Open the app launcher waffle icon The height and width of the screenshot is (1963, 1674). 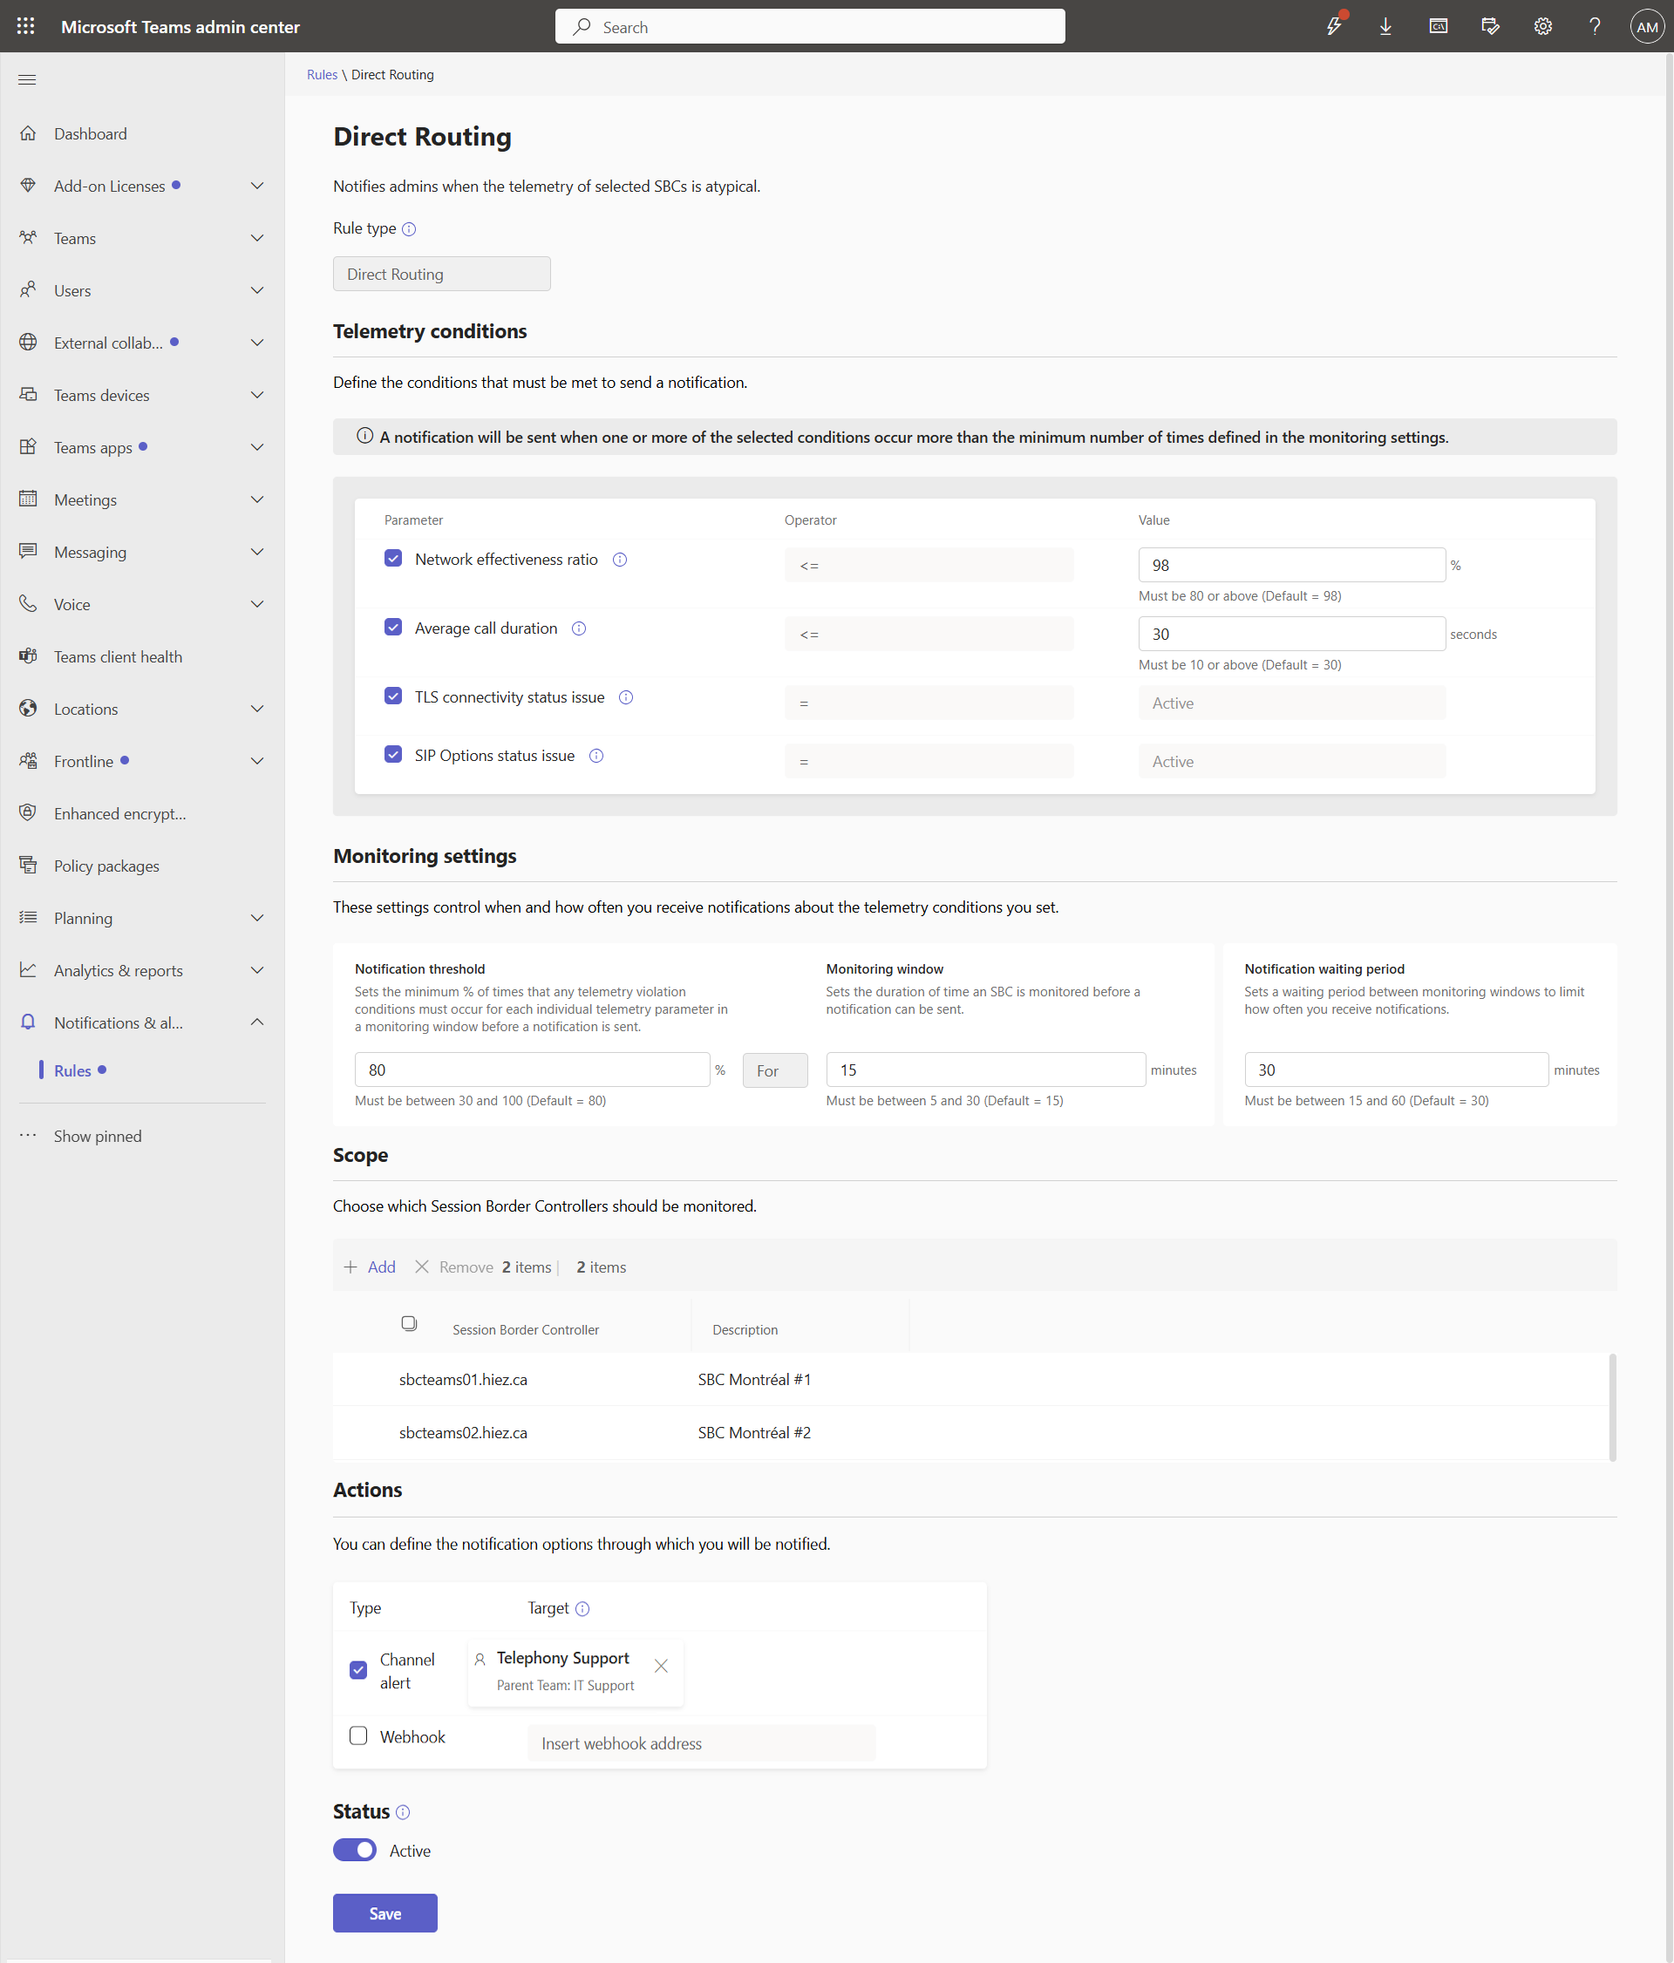coord(25,26)
